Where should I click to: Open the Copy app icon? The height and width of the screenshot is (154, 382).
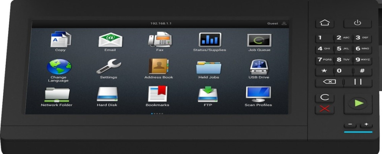pos(60,40)
